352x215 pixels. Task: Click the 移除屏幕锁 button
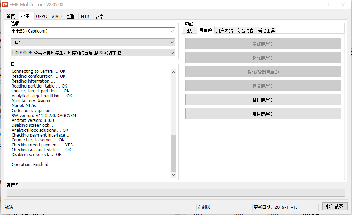[263, 58]
